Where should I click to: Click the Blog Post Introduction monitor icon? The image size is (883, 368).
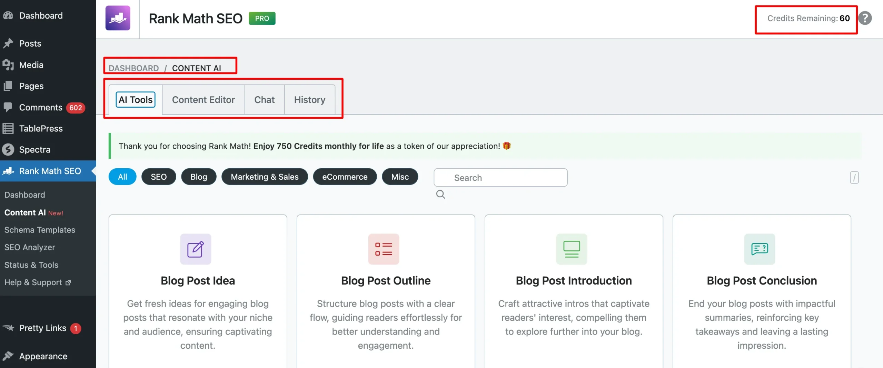pos(572,249)
